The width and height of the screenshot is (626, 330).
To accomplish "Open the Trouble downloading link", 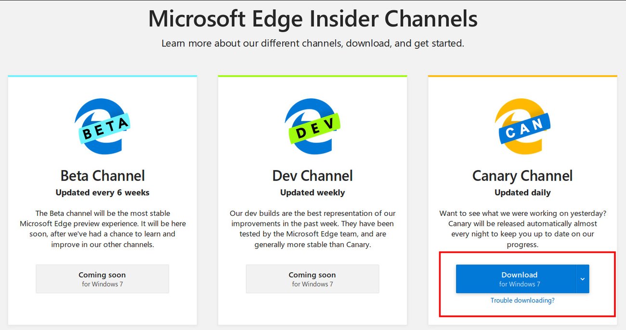I will [522, 300].
